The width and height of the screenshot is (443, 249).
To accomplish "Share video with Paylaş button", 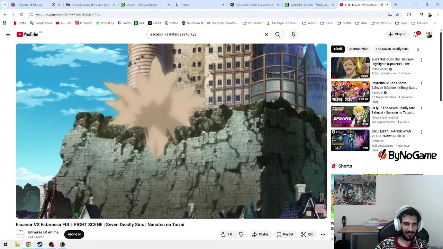I will point(260,234).
